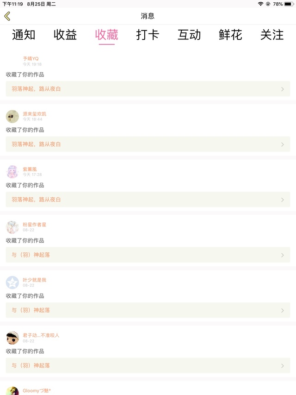Open 予晴YQ username link
The height and width of the screenshot is (395, 296).
(x=31, y=58)
